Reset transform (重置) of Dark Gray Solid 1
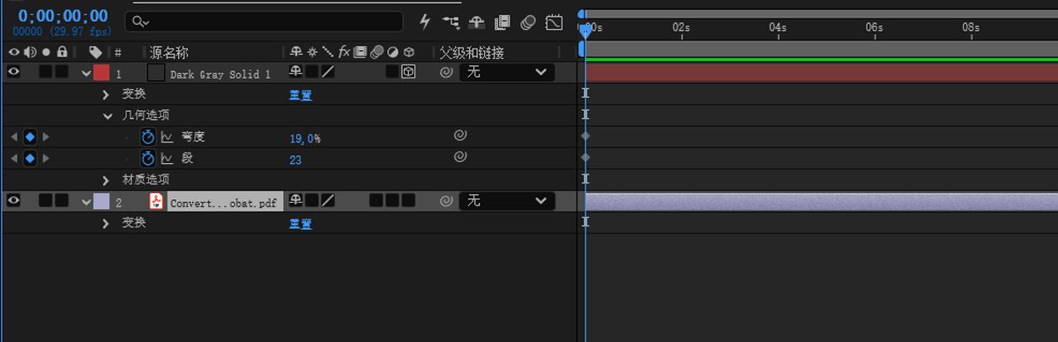The height and width of the screenshot is (342, 1058). coord(301,95)
